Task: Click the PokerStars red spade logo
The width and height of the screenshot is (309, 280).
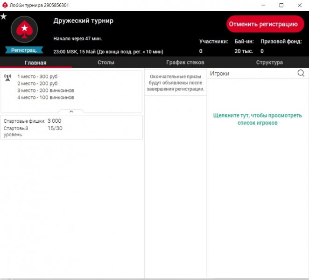Action: click(24, 30)
